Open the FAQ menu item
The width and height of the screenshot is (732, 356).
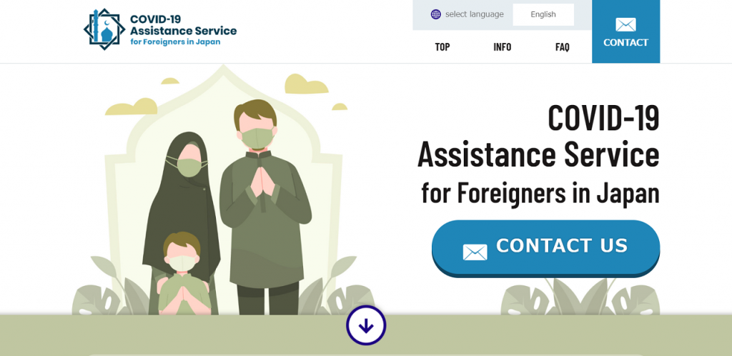click(563, 47)
